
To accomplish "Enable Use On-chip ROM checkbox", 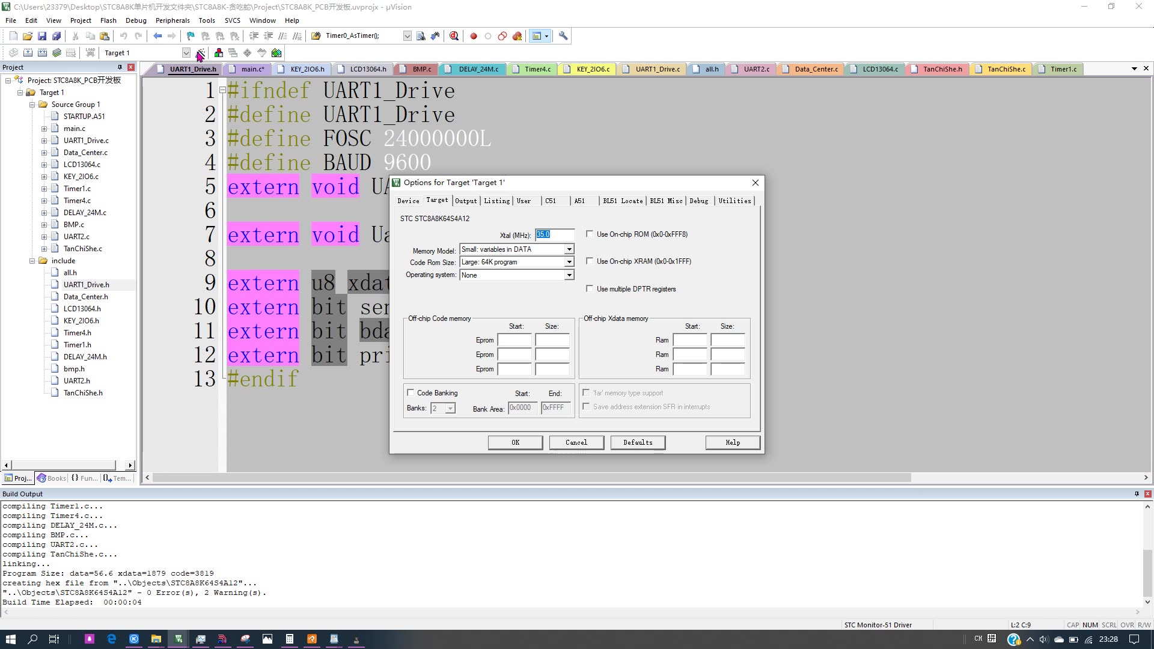I will (590, 234).
